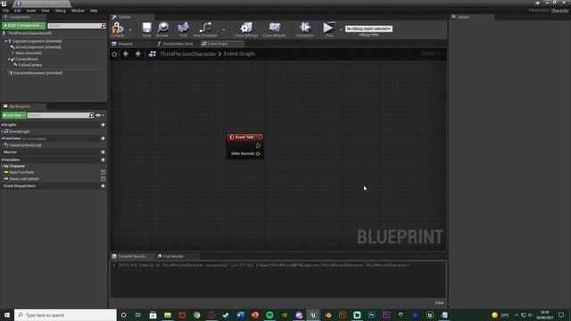The height and width of the screenshot is (321, 571).
Task: Click the search magnifier in My Blueprint
Action: (x=91, y=115)
